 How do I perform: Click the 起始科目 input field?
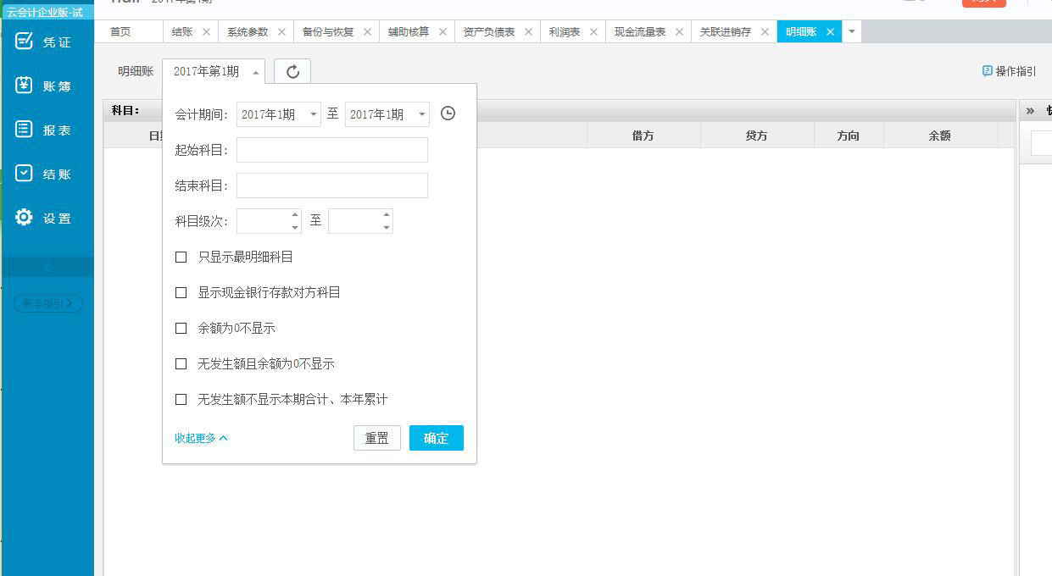[332, 150]
